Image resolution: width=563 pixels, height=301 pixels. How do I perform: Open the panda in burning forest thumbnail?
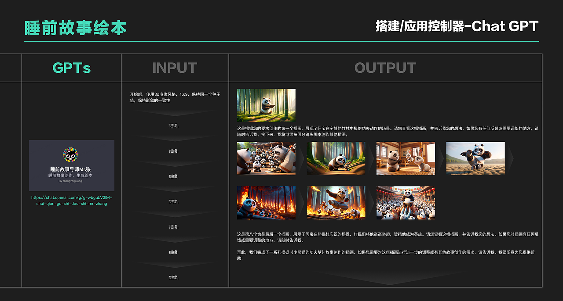[266, 203]
